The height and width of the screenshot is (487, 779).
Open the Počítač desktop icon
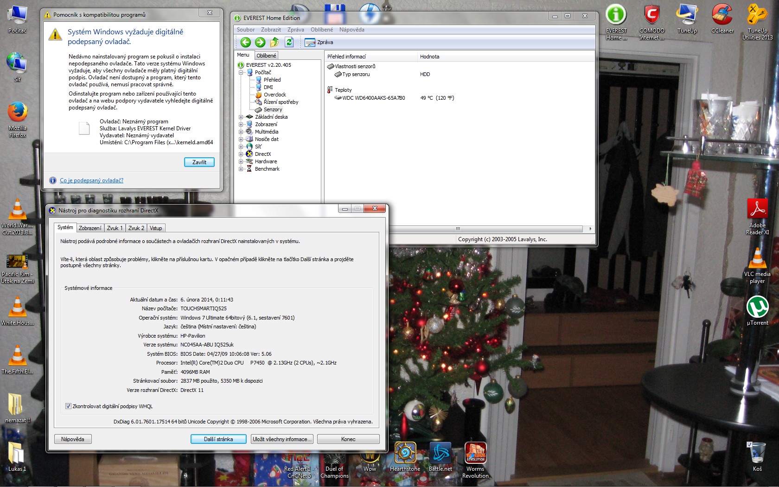click(17, 19)
